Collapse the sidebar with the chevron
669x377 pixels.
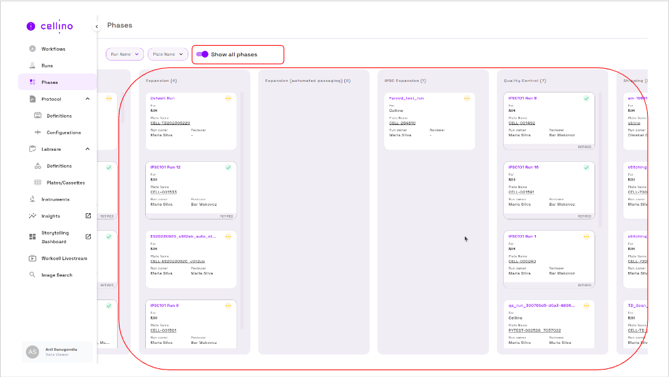coord(96,26)
